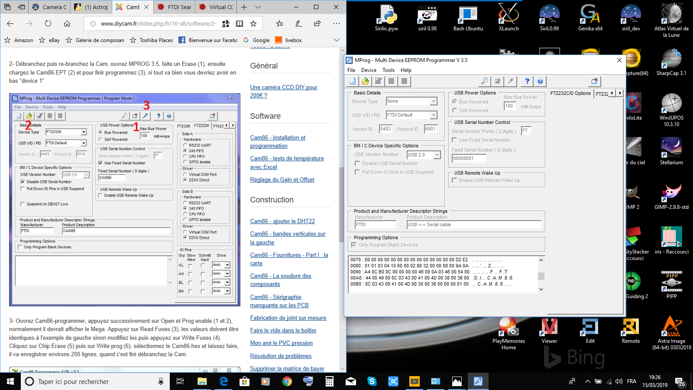693x390 pixels.
Task: Open File Explorer from the taskbar
Action: [x=202, y=381]
